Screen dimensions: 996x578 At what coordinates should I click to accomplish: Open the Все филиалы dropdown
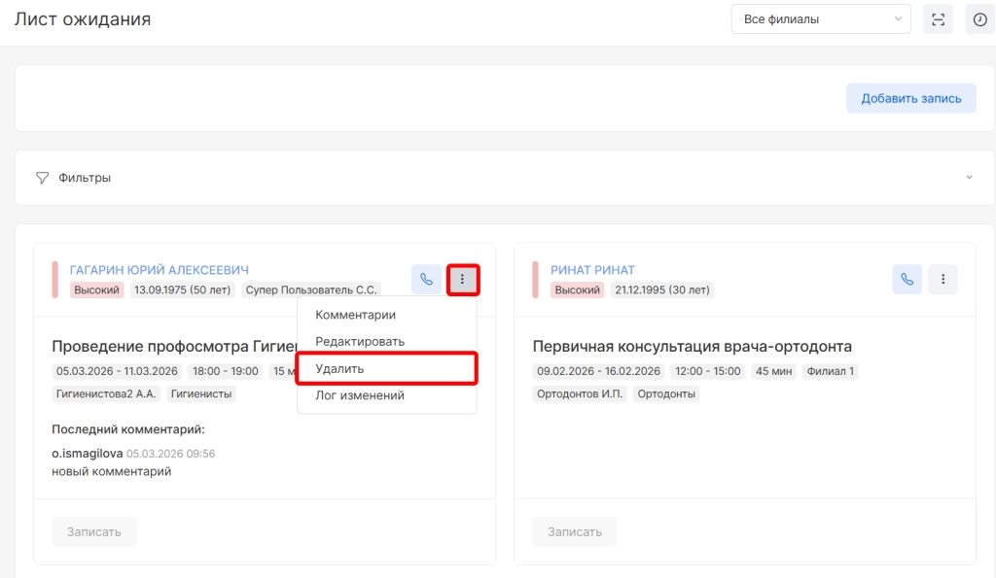click(x=820, y=19)
